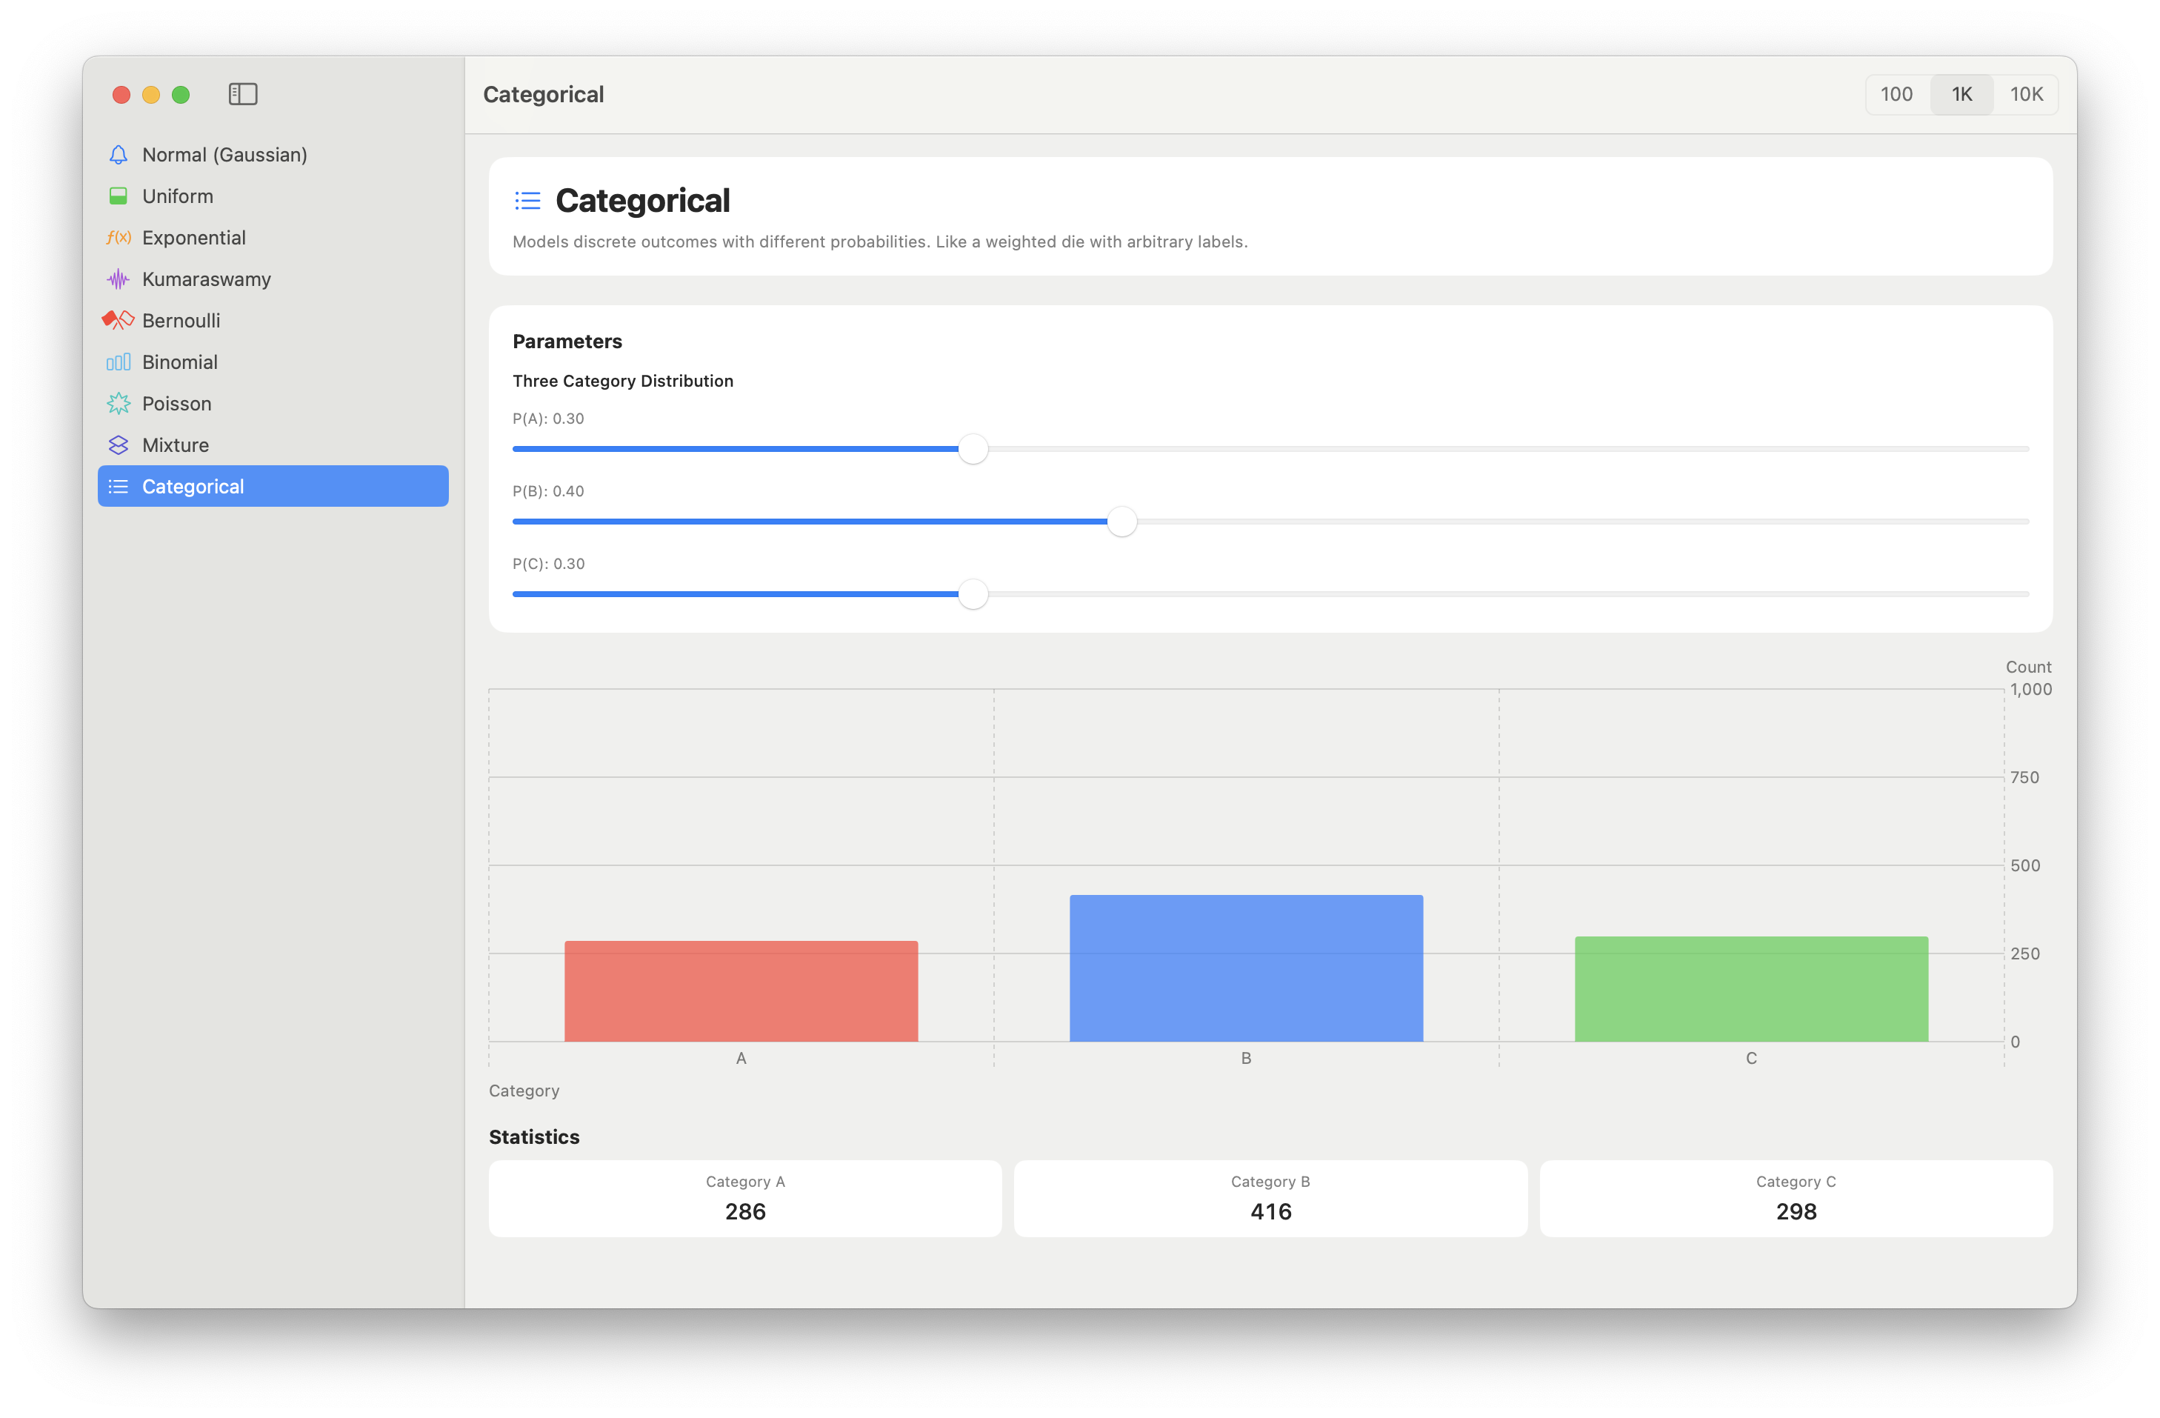This screenshot has width=2160, height=1418.
Task: Toggle the sidebar visibility button
Action: tap(242, 94)
